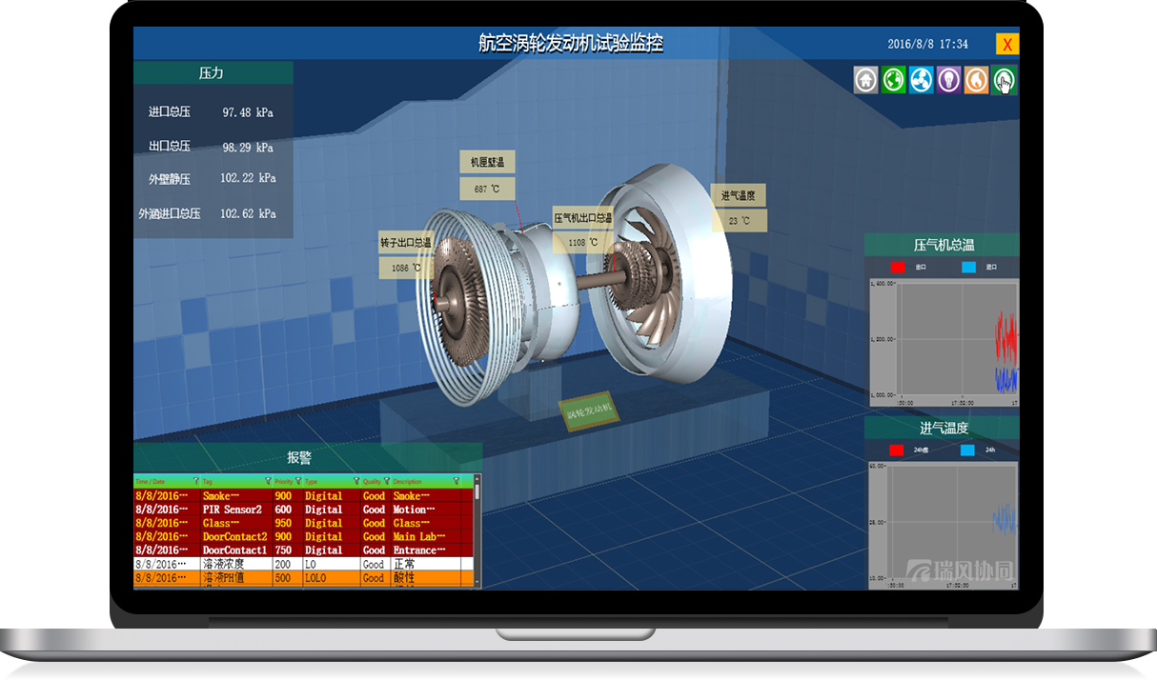
Task: Select the blue fan ventilation icon
Action: [x=921, y=80]
